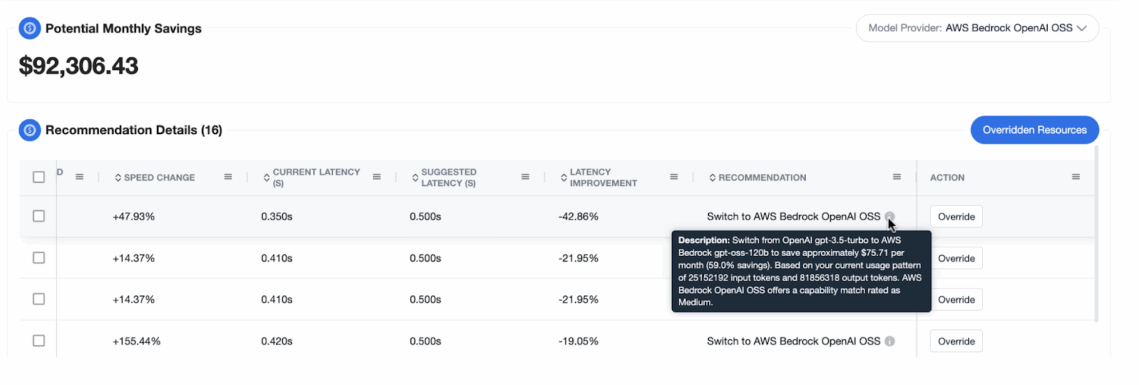Sort by Speed Change arrows icon
1139x385 pixels.
coord(118,178)
